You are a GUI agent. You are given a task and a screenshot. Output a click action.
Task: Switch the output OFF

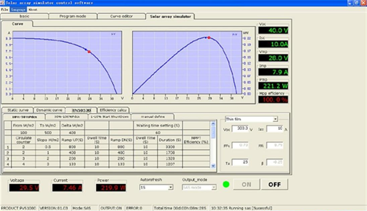[275, 184]
